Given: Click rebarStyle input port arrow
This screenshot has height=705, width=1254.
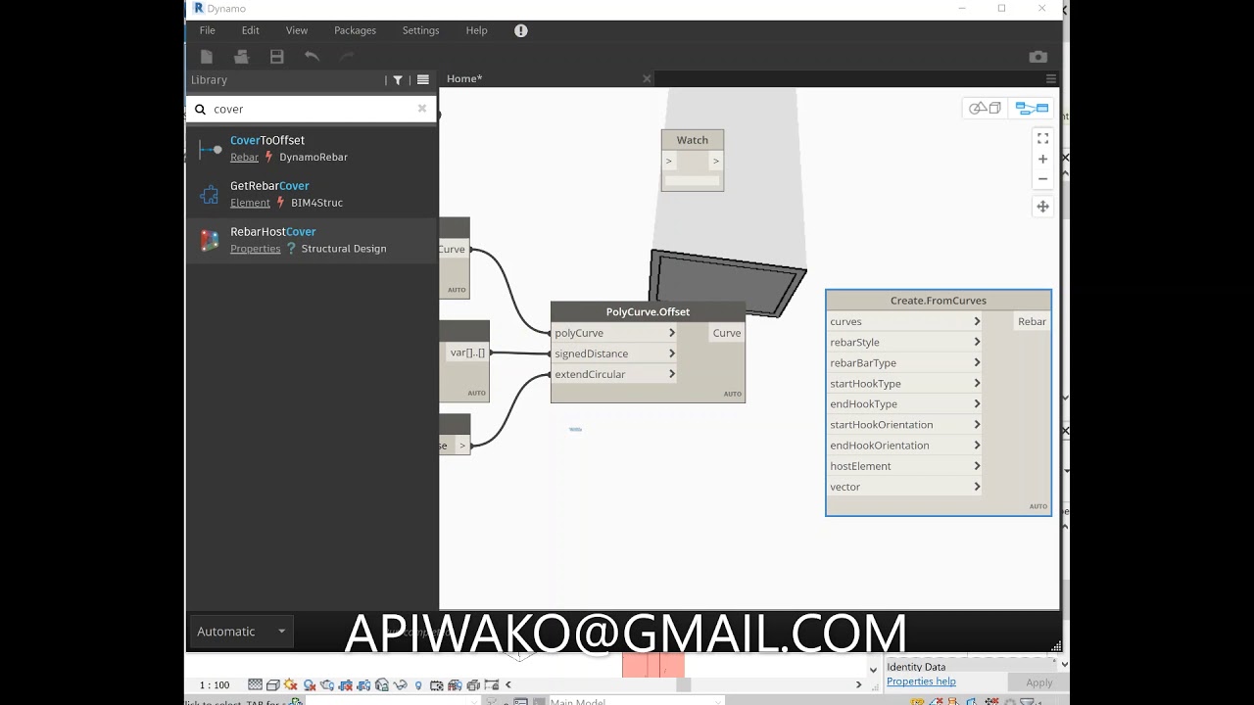Looking at the screenshot, I should click(977, 342).
